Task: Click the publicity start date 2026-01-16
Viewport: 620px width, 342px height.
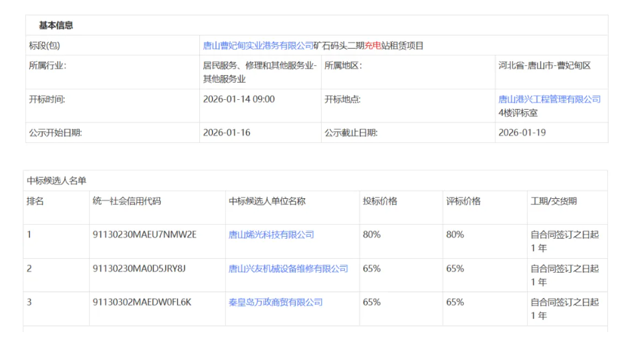Action: click(x=227, y=132)
